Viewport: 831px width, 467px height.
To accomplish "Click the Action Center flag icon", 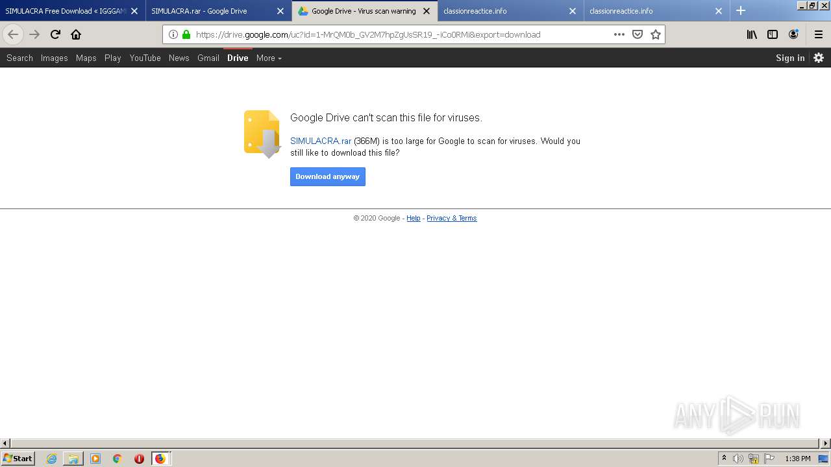I will (x=769, y=459).
